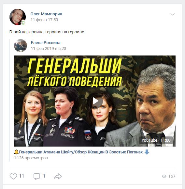Viewport: 185px width, 189px height.
Task: Click the eye views icon beside 167
Action: pyautogui.click(x=164, y=176)
